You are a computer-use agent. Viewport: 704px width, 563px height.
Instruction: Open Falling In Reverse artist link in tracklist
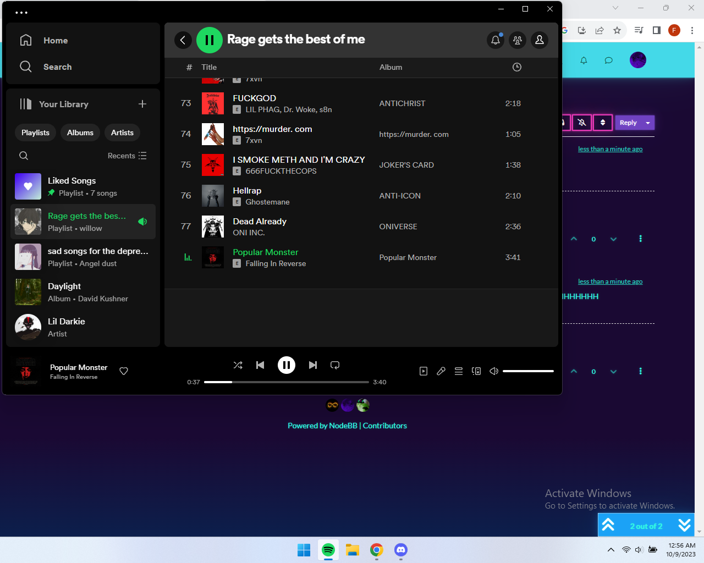pyautogui.click(x=276, y=263)
